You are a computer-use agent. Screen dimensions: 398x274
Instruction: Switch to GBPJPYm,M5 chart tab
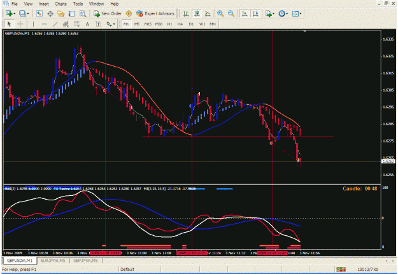click(85, 261)
